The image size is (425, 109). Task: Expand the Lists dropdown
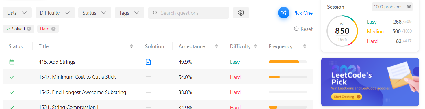[x=17, y=13]
